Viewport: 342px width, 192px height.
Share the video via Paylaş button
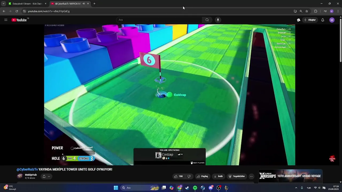(202, 176)
